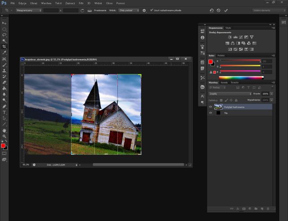Toggle lock transparent pixels
The height and width of the screenshot is (221, 288).
221,100
